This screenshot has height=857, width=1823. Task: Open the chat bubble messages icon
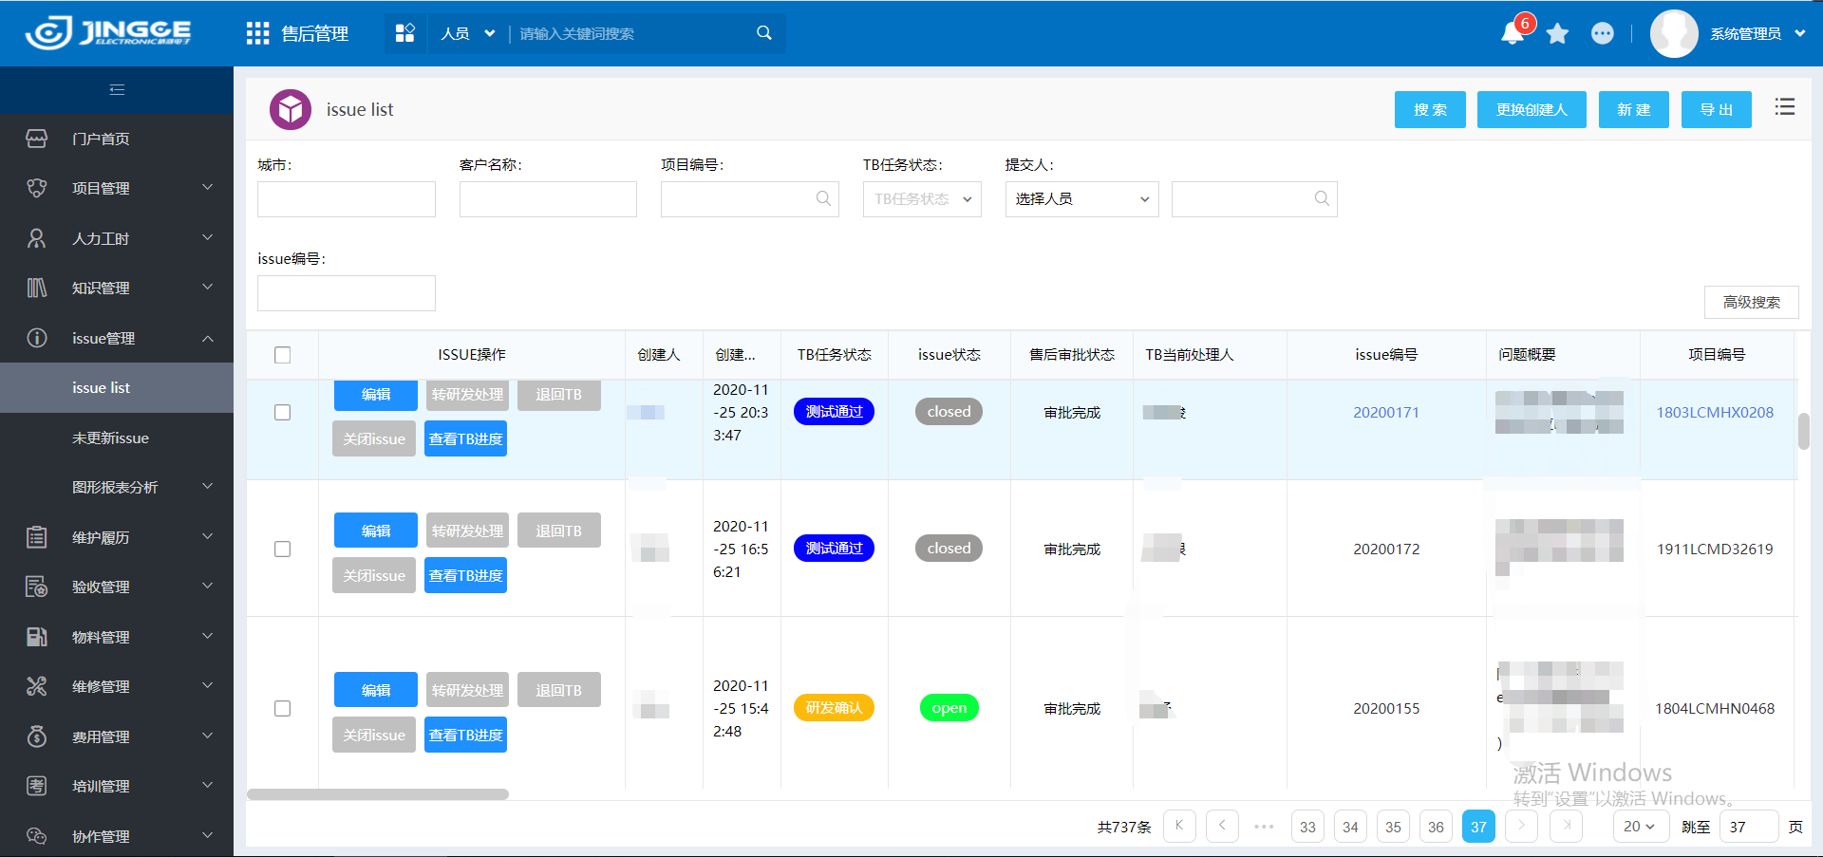pos(1603,34)
